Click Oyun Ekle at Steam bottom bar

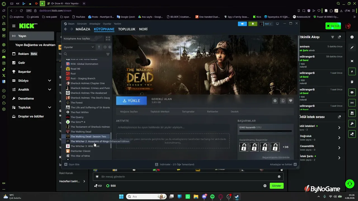click(x=72, y=164)
